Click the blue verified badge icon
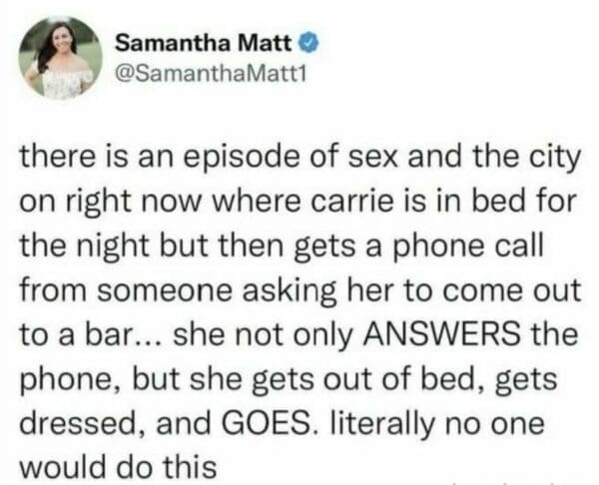This screenshot has height=485, width=599. (310, 43)
